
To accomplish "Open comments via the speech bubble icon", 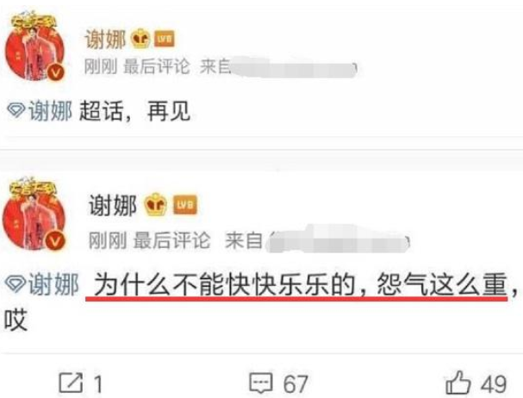I will 261,383.
